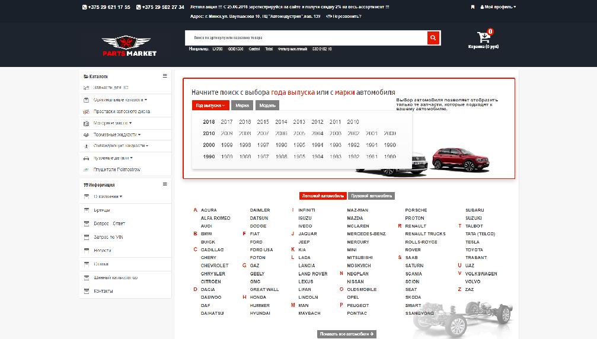
Task: Click in the part search input field
Action: coord(306,38)
